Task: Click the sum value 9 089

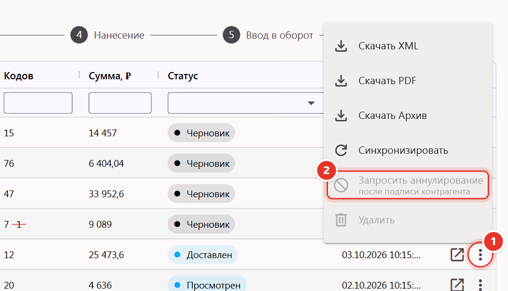Action: tap(100, 224)
